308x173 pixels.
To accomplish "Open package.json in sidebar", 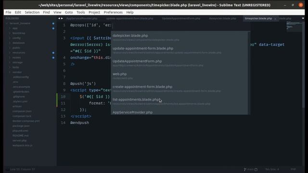I will (21, 126).
